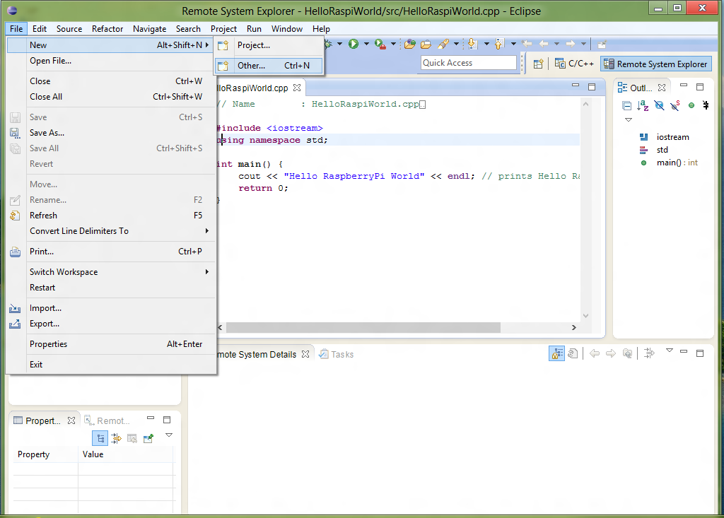Toggle Hide Static Members in Outline
The width and height of the screenshot is (724, 518).
[675, 106]
